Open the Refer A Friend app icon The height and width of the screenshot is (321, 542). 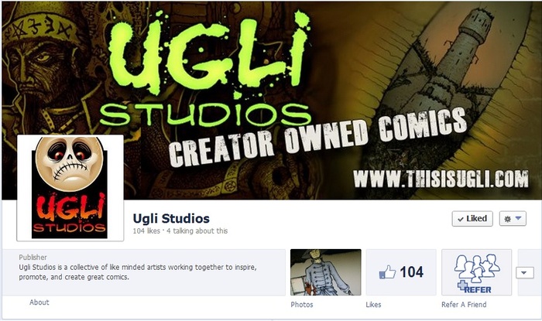click(x=476, y=272)
